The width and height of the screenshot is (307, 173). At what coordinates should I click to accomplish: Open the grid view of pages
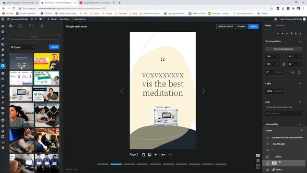[x=258, y=167]
